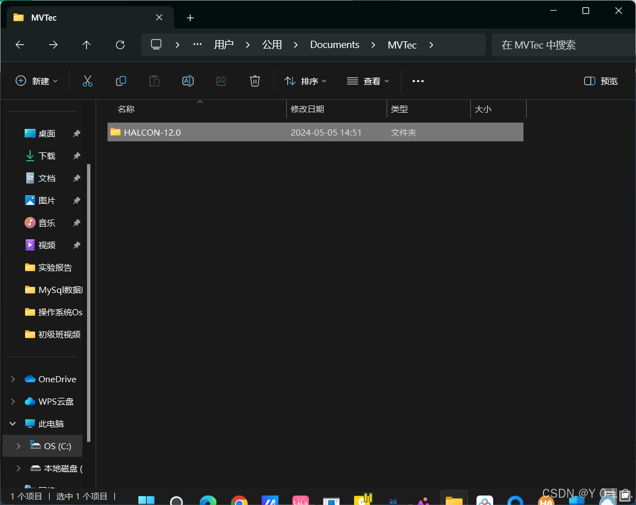This screenshot has width=636, height=505.
Task: Click the MVTec breadcrumb segment
Action: pos(402,45)
